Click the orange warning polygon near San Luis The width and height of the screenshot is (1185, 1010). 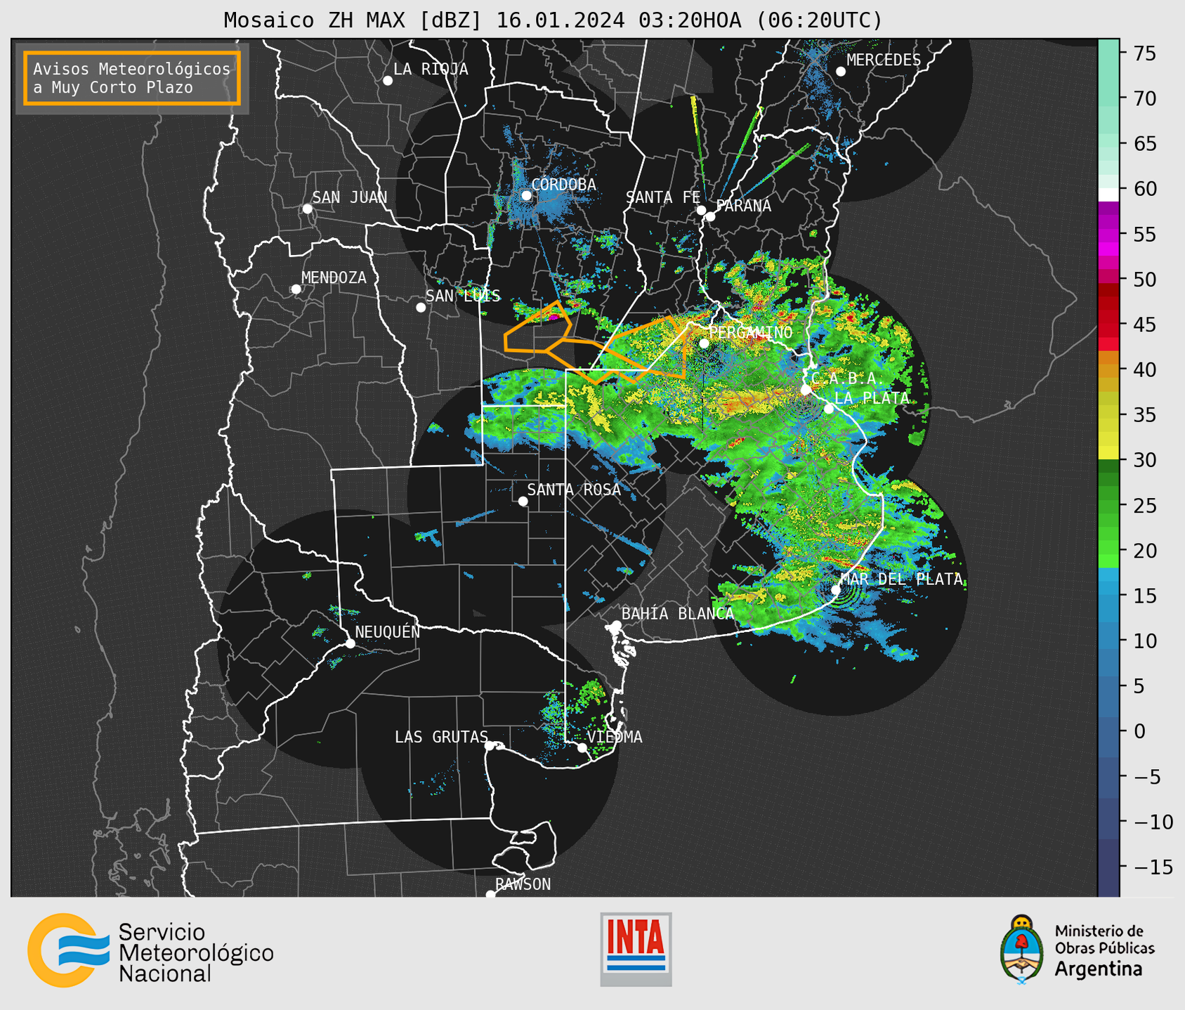[x=537, y=327]
